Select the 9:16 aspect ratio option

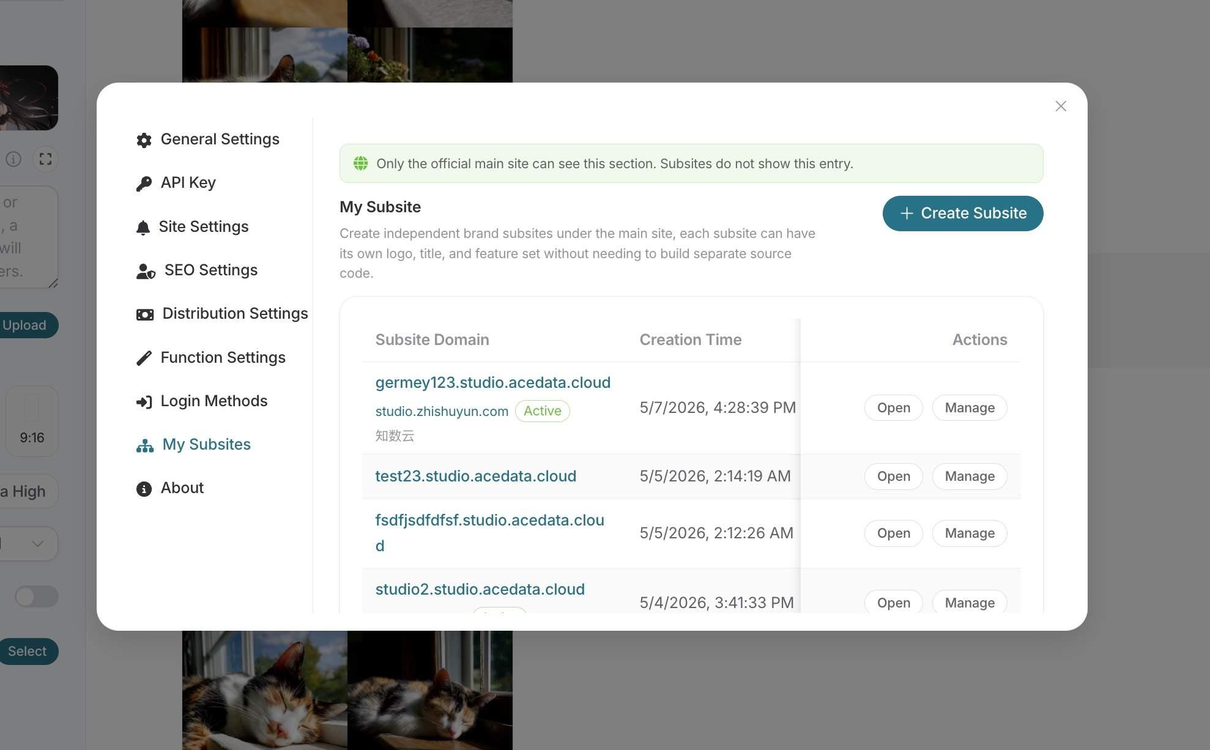[x=32, y=421]
